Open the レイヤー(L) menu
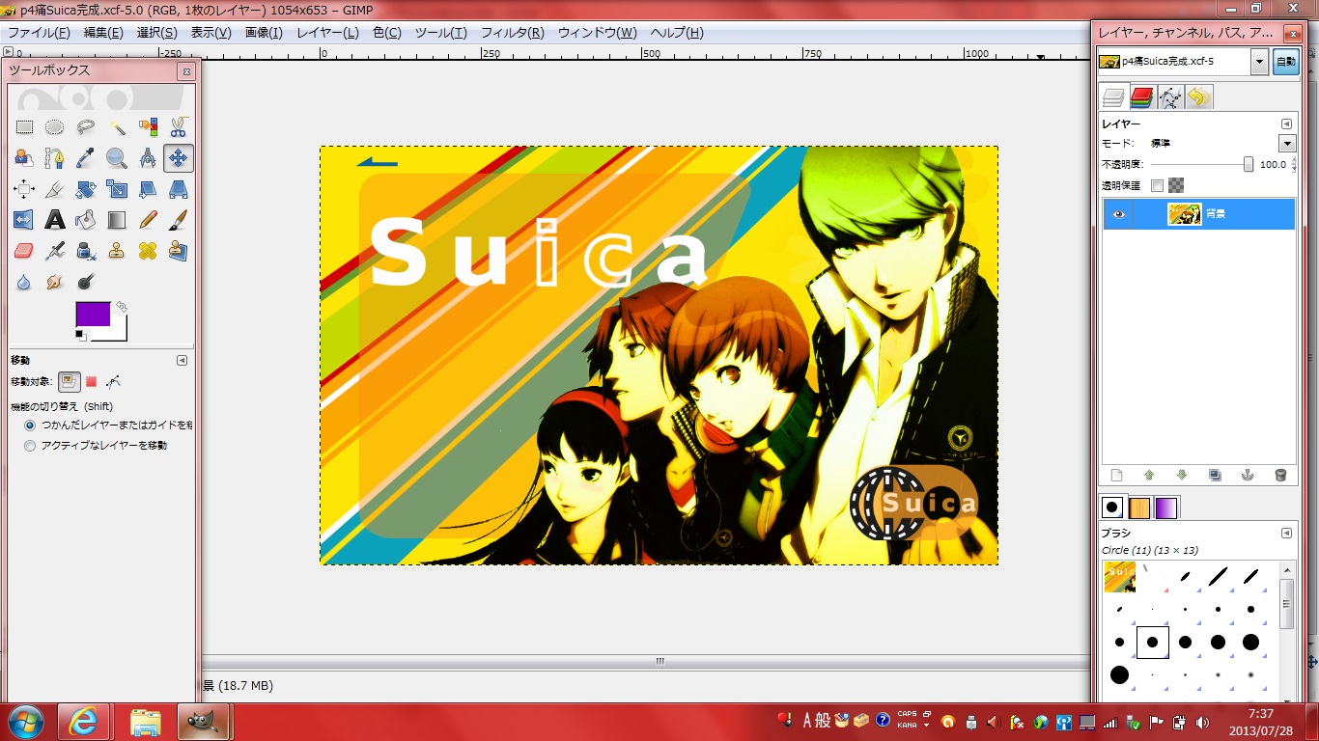The width and height of the screenshot is (1319, 741). point(327,32)
